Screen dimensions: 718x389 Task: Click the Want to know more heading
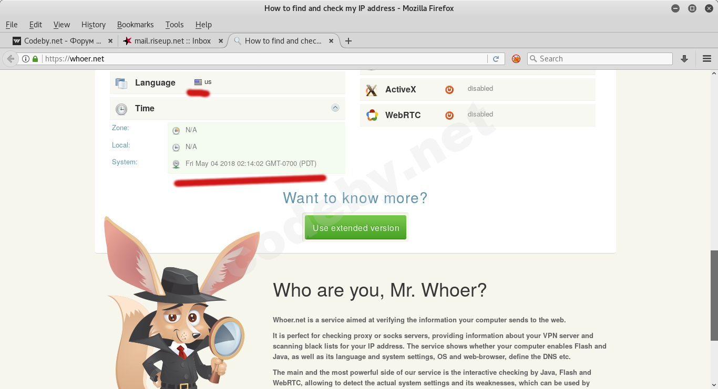coord(355,198)
